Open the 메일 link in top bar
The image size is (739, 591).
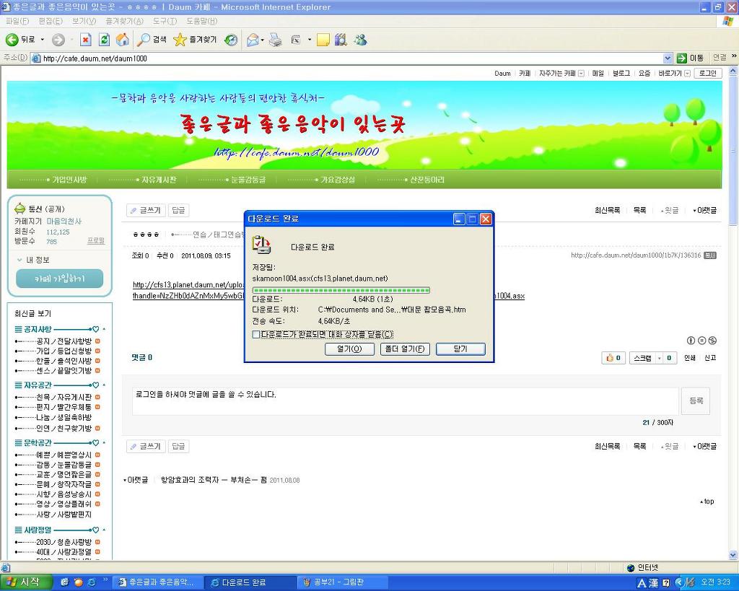click(598, 73)
